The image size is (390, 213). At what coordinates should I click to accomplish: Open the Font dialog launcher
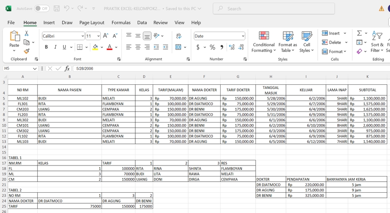119,59
